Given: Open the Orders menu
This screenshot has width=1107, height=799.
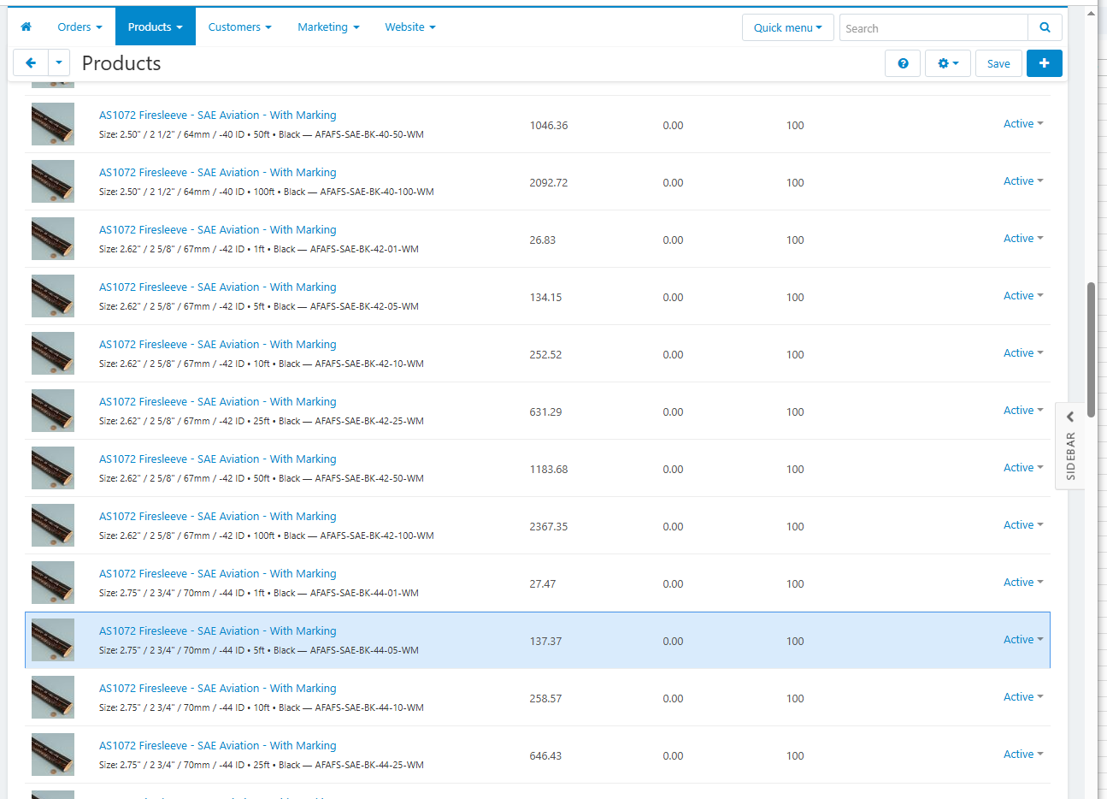Looking at the screenshot, I should coord(79,27).
